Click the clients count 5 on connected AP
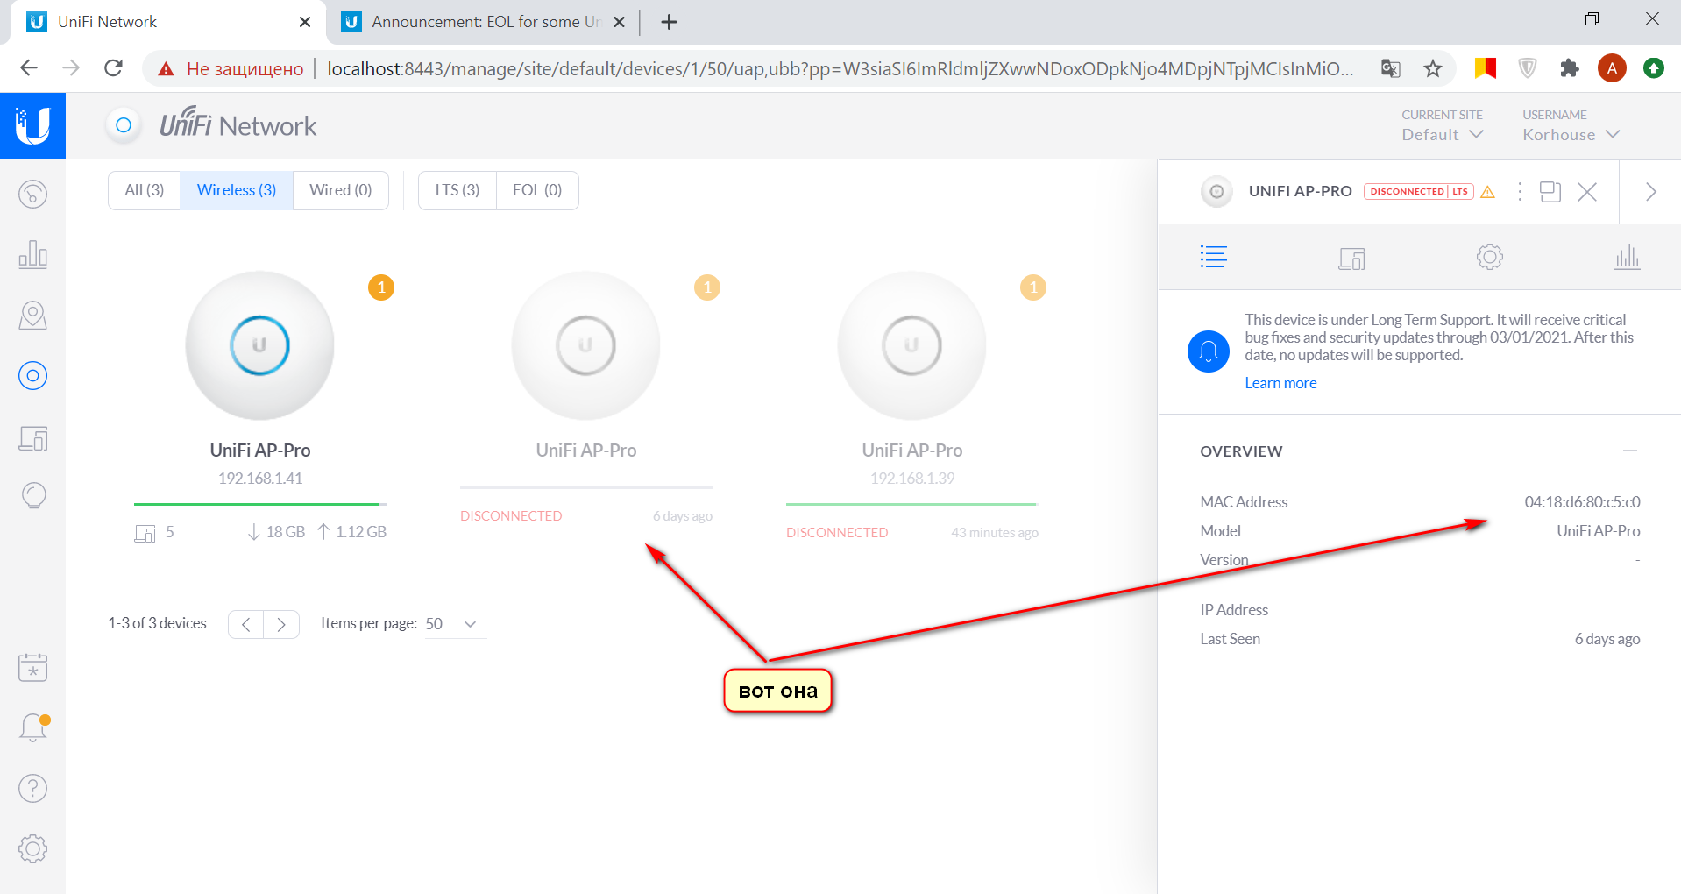The image size is (1681, 894). point(155,532)
